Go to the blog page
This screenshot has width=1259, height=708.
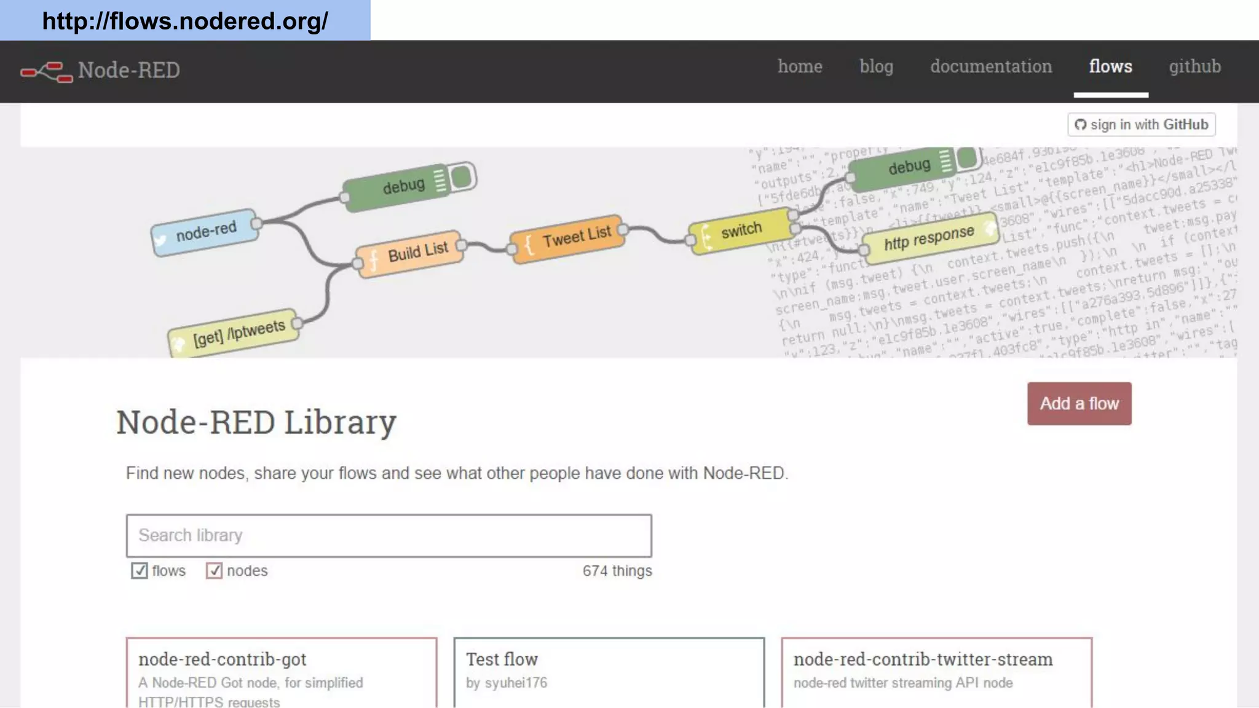coord(876,66)
